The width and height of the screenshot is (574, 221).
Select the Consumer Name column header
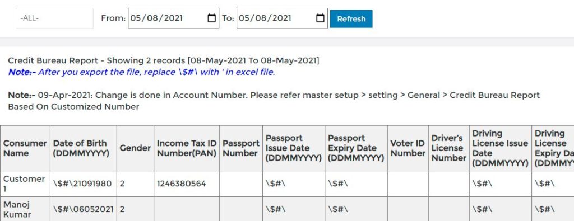click(x=25, y=148)
